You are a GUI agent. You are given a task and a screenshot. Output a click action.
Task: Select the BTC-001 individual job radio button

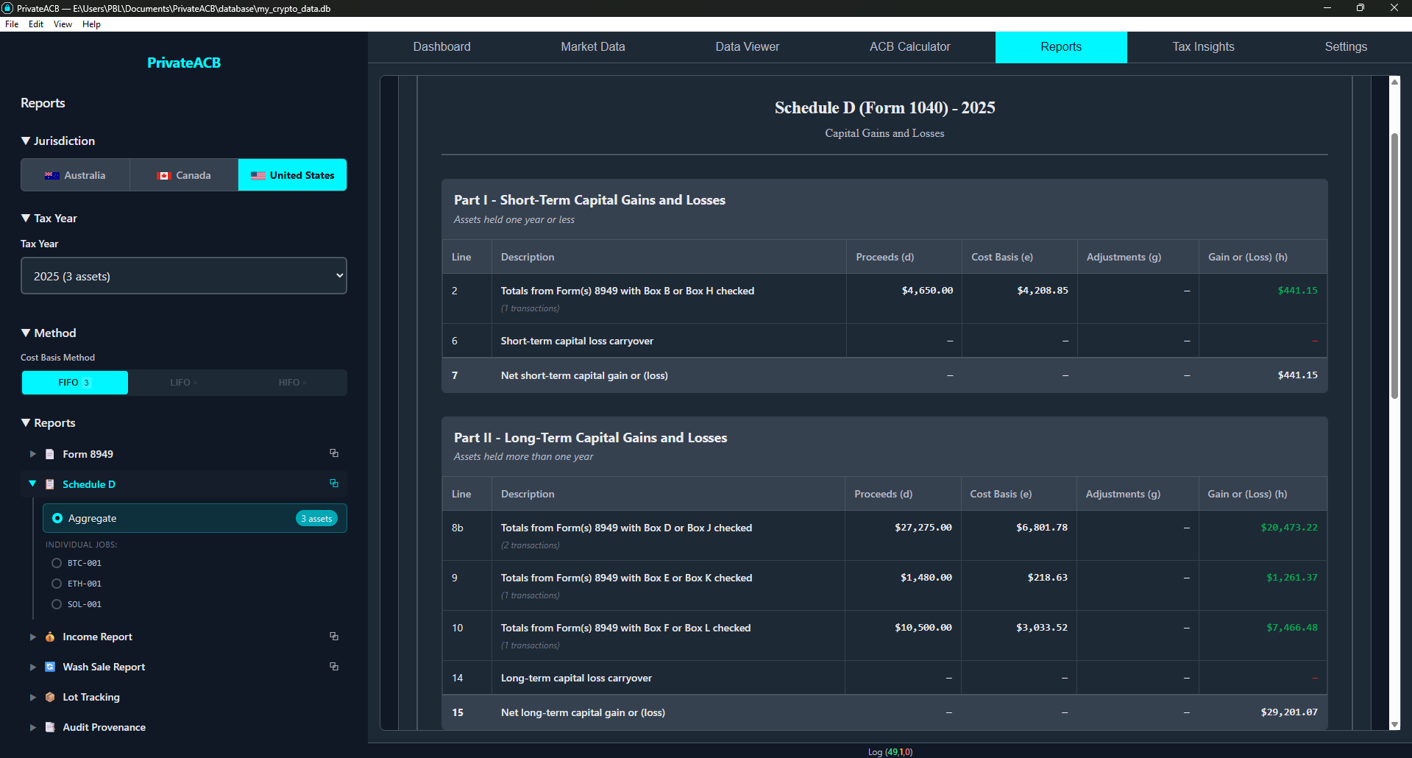pyautogui.click(x=57, y=563)
